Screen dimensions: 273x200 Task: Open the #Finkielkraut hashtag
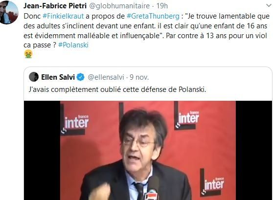[x=63, y=16]
